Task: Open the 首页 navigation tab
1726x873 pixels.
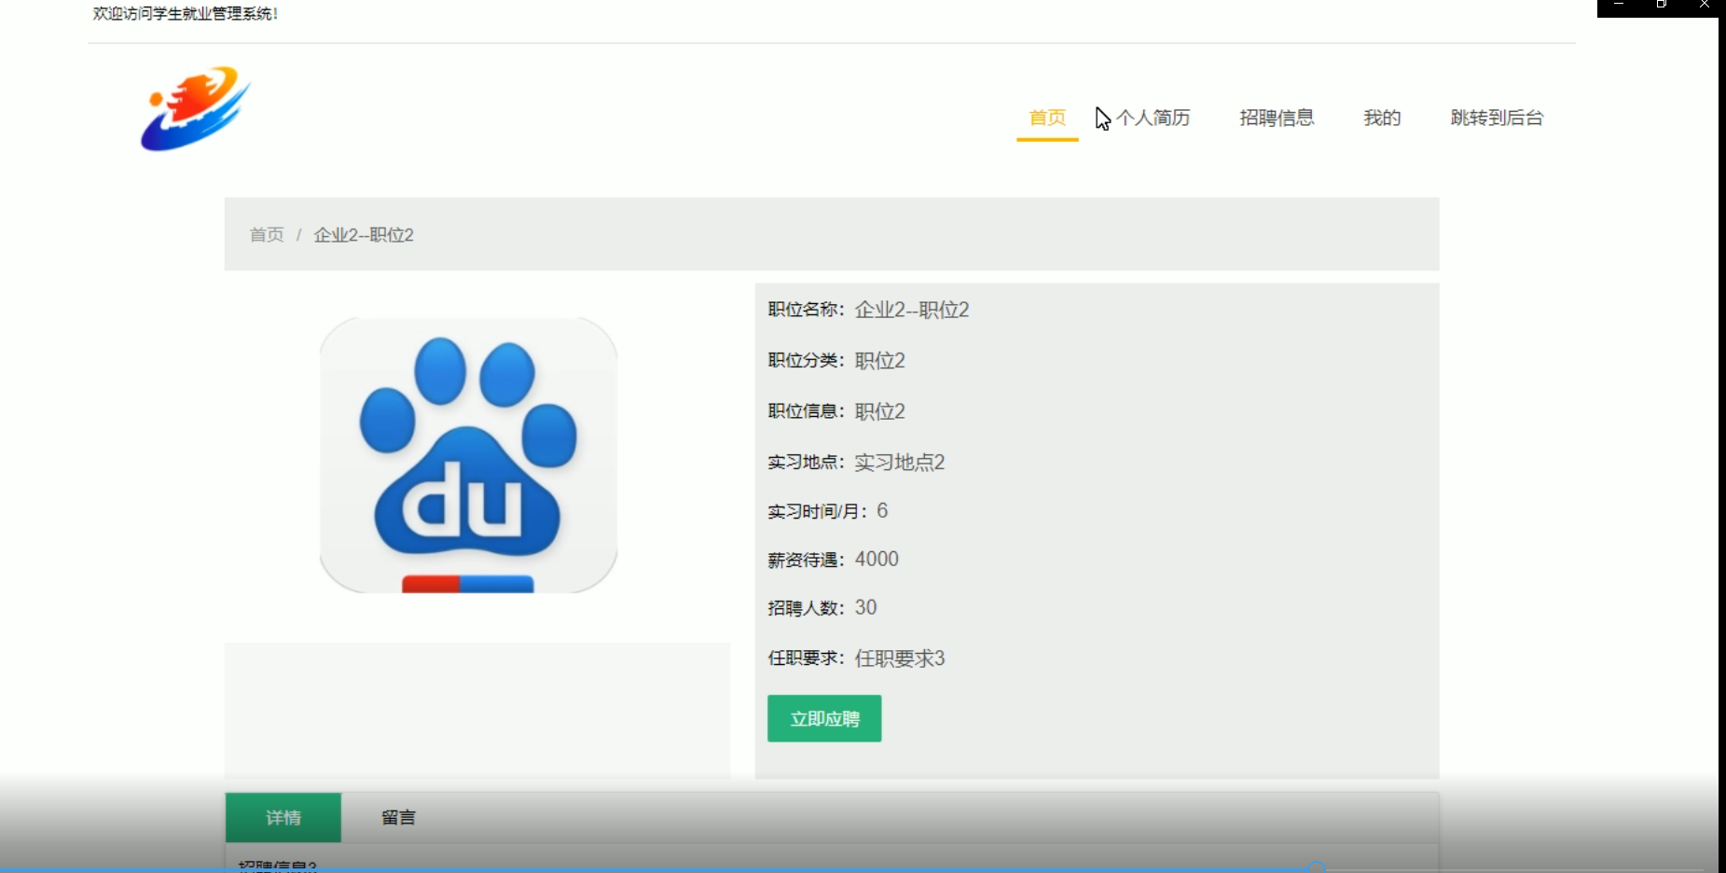Action: pos(1047,118)
